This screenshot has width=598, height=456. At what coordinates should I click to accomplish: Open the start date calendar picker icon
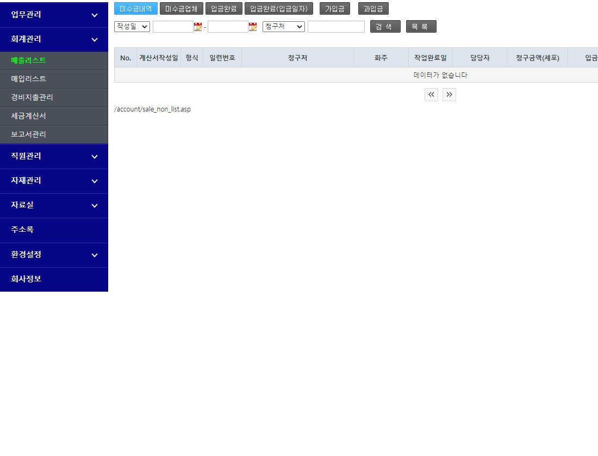point(198,27)
